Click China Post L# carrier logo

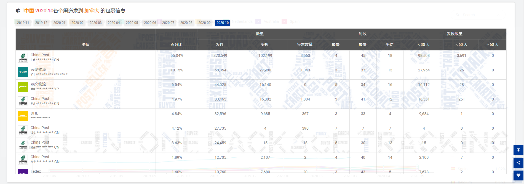pyautogui.click(x=23, y=58)
